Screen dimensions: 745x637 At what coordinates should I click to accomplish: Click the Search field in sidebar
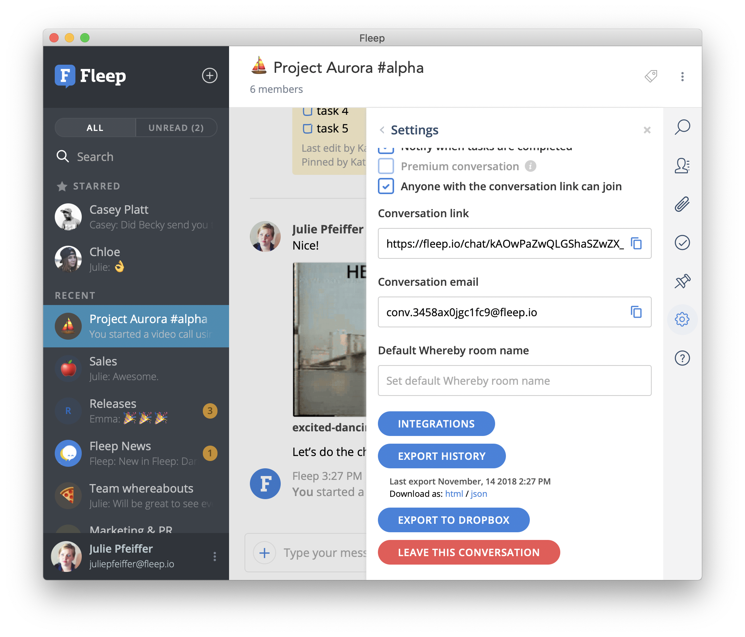tap(136, 157)
